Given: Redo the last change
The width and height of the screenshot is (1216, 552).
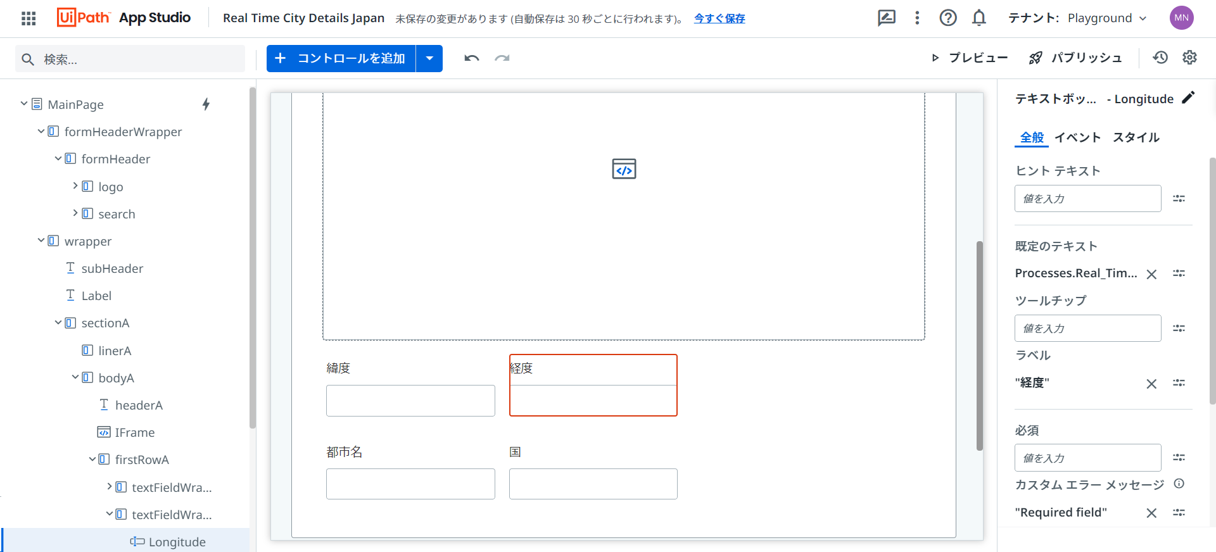Looking at the screenshot, I should (502, 58).
